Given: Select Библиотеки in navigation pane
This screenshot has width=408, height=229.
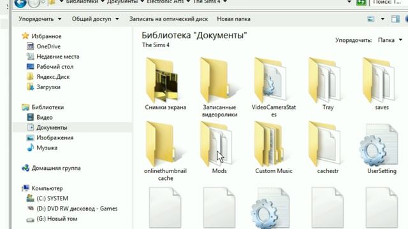Looking at the screenshot, I should coord(48,107).
